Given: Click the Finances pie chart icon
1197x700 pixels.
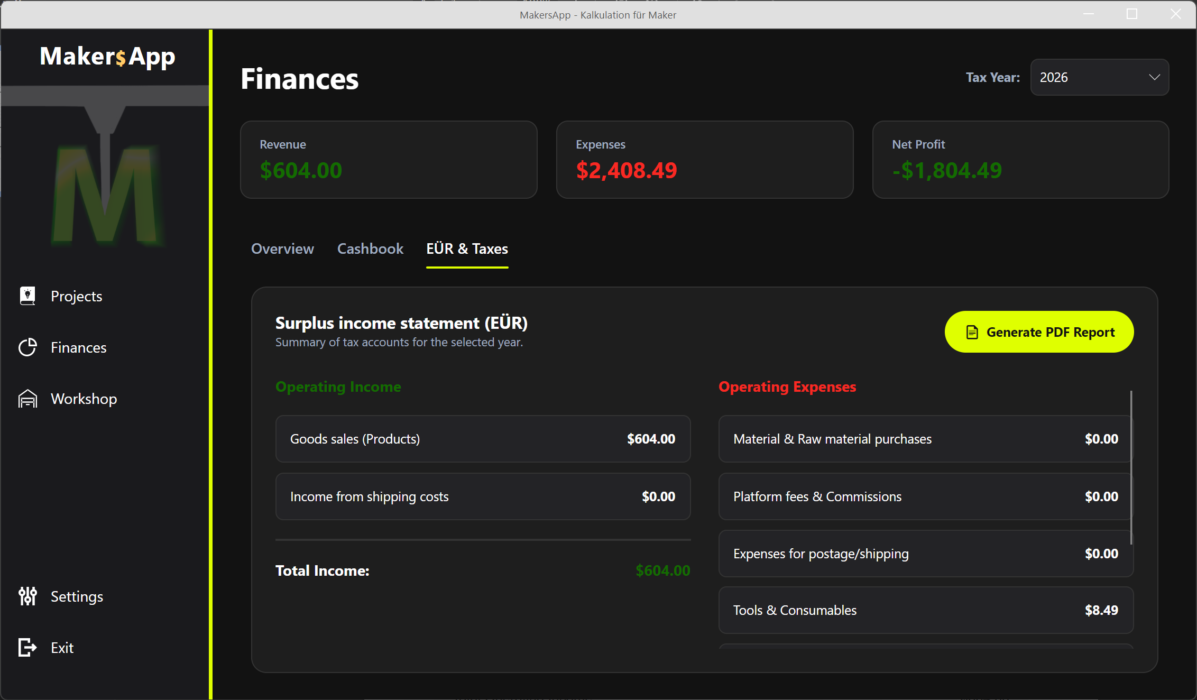Looking at the screenshot, I should pos(27,347).
